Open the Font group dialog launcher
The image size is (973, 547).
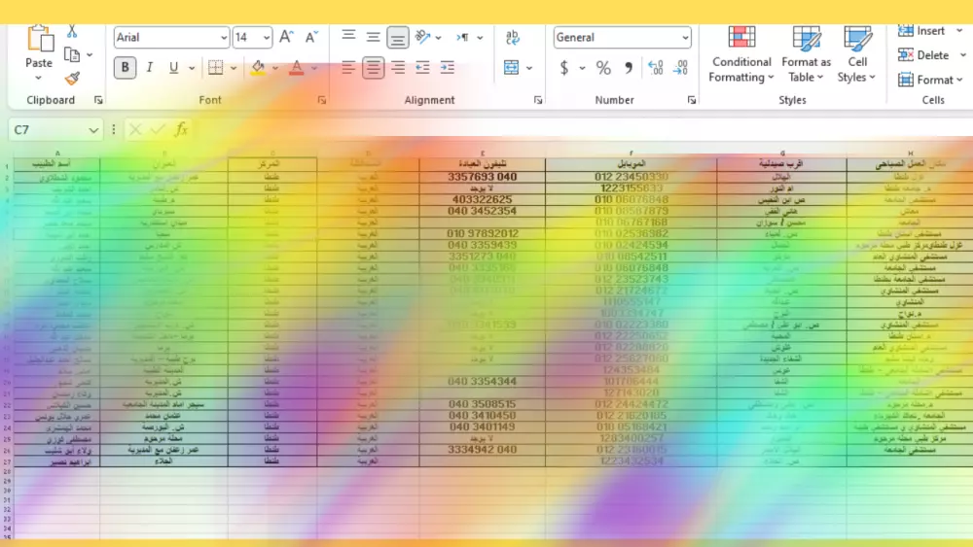pyautogui.click(x=321, y=100)
